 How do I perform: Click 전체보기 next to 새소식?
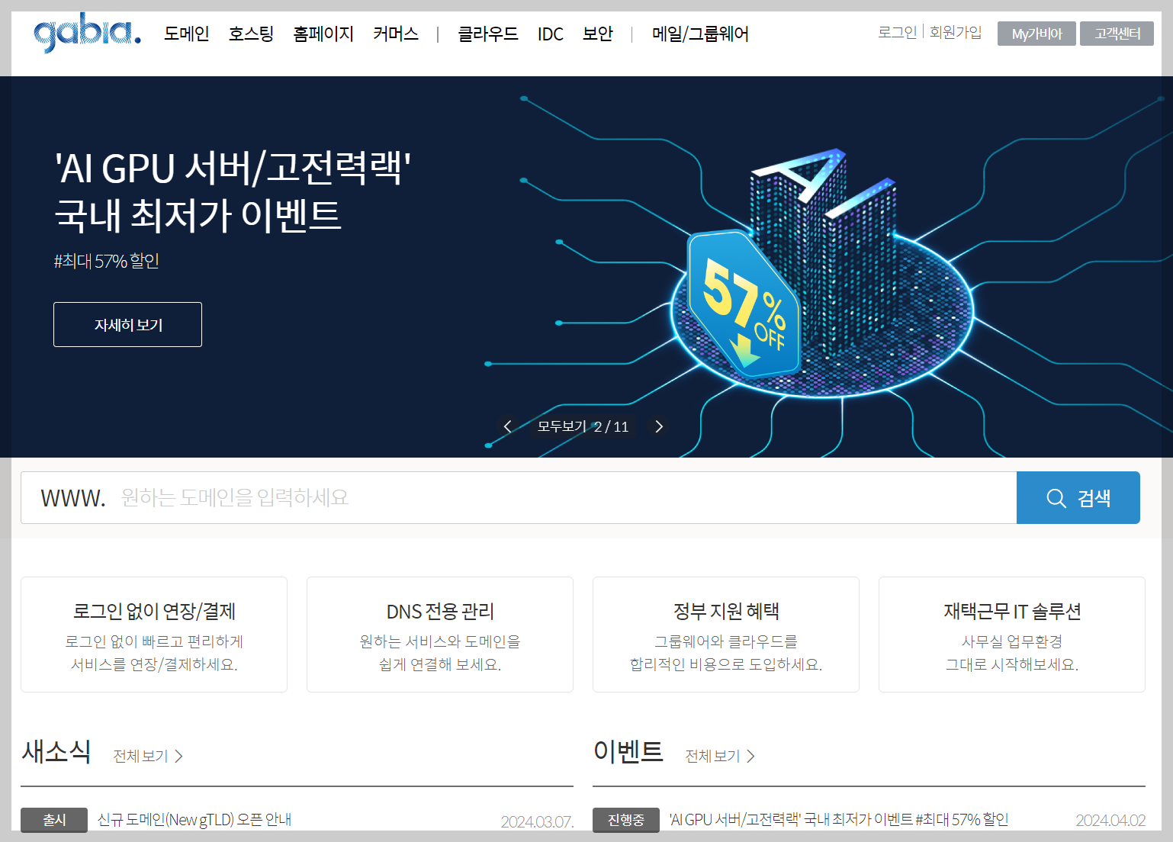pos(148,756)
